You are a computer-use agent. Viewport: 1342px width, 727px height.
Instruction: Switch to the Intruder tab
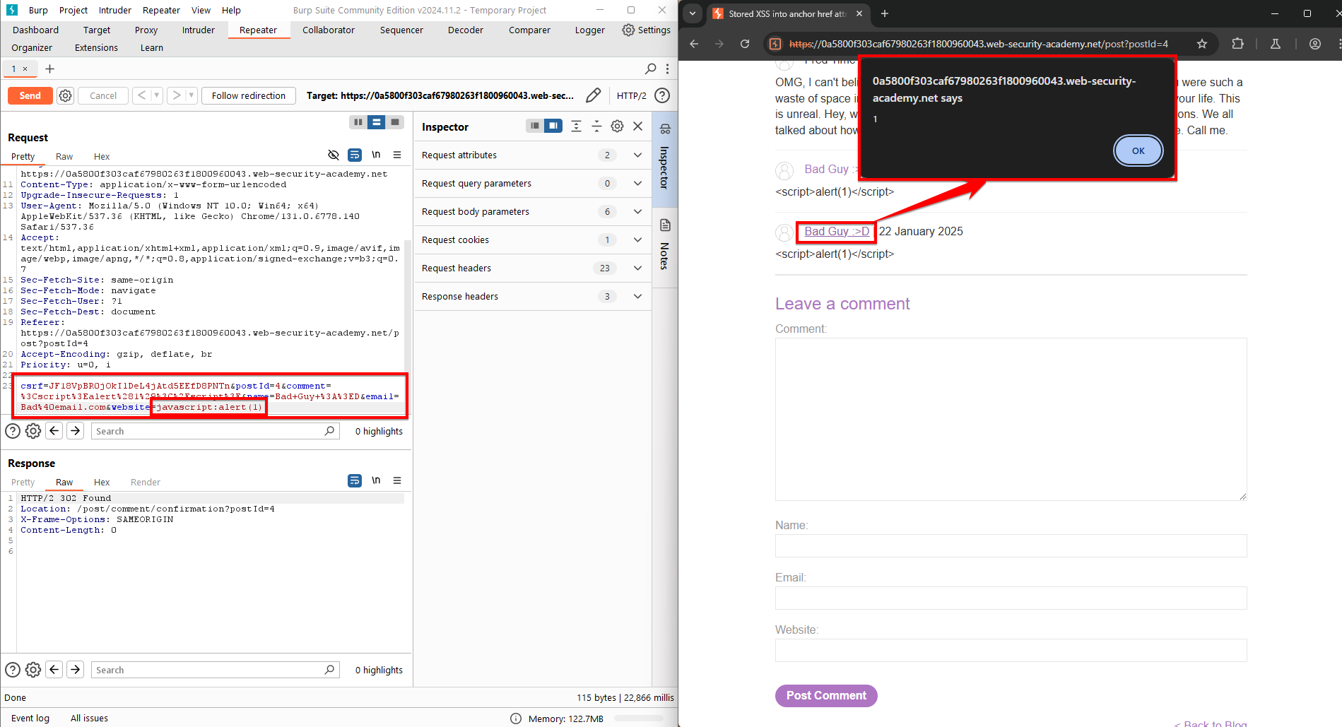pos(199,30)
